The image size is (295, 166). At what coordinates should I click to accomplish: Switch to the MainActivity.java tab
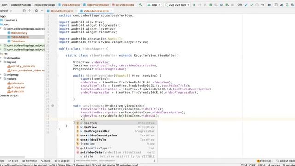pos(62,11)
